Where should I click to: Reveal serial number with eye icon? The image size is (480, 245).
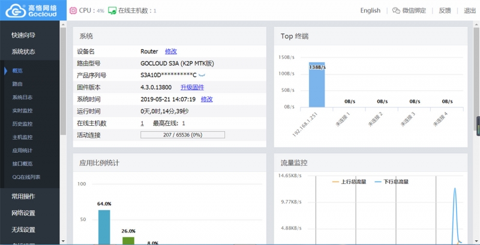pos(202,75)
